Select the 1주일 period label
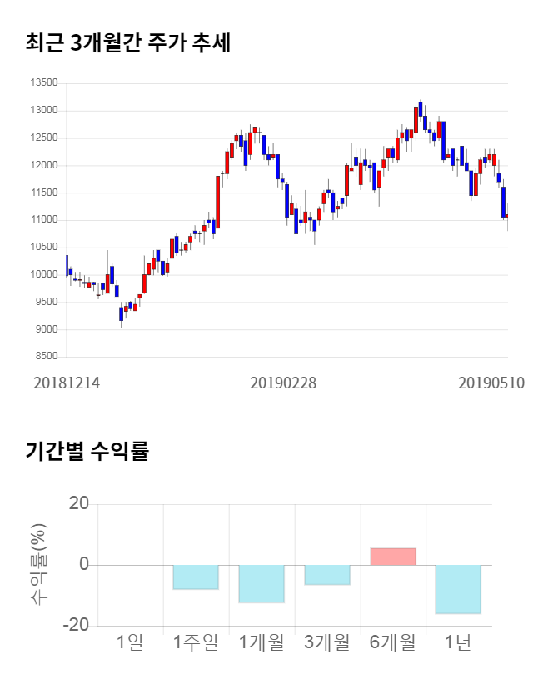This screenshot has height=675, width=533. 196,642
